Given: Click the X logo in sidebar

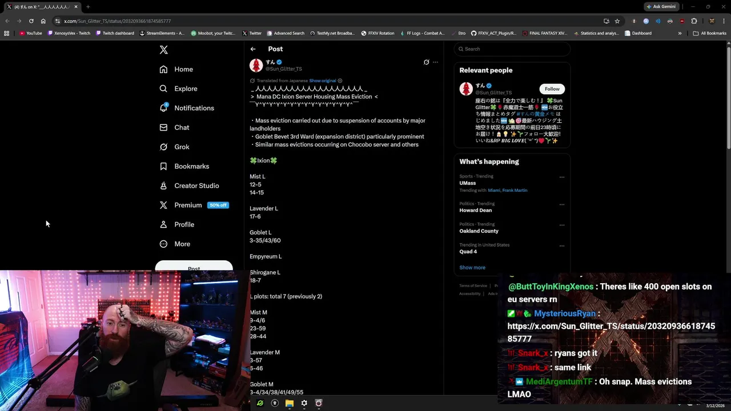Looking at the screenshot, I should pos(164,50).
